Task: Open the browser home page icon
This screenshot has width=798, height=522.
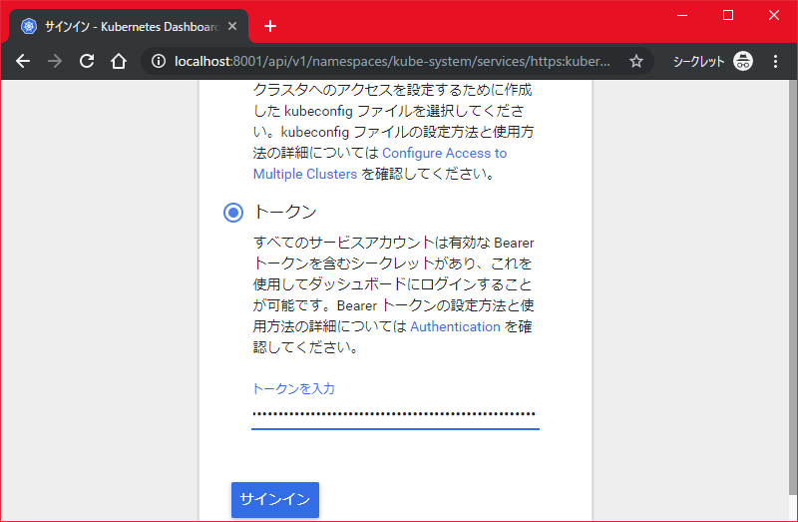Action: 119,61
